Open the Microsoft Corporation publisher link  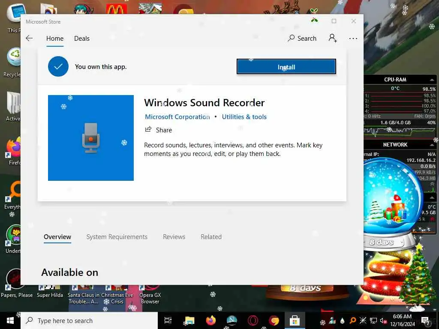[177, 117]
